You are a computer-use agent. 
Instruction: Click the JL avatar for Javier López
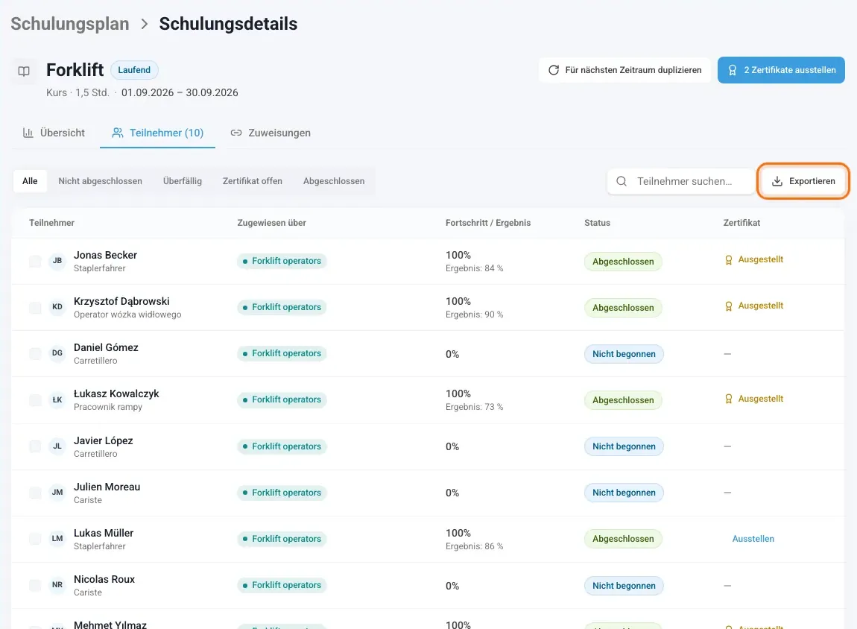coord(57,446)
